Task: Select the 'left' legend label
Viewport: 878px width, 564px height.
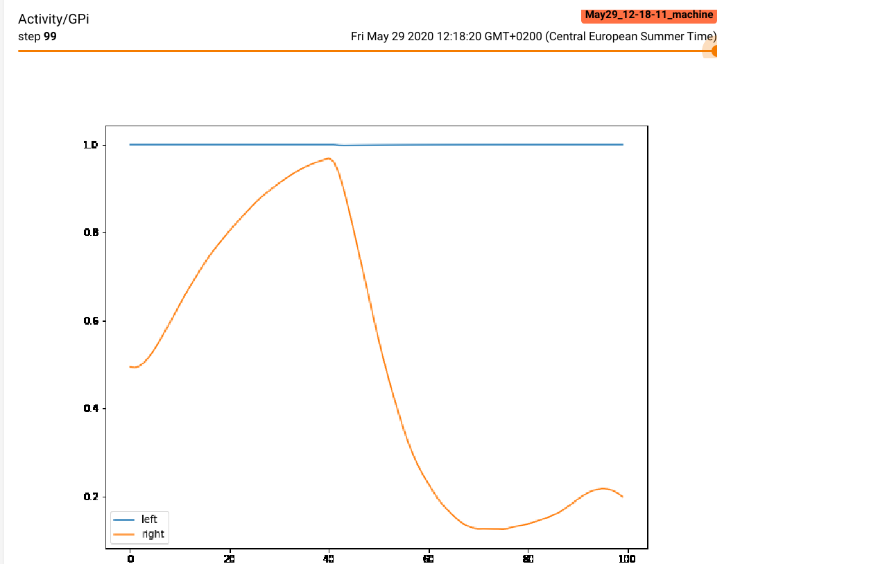Action: pyautogui.click(x=149, y=520)
